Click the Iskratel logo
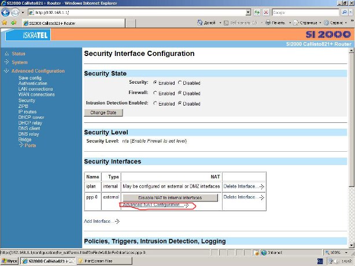 (28, 35)
